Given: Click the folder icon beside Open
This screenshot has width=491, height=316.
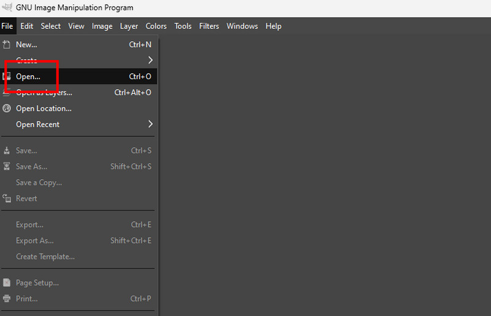Looking at the screenshot, I should coord(7,77).
